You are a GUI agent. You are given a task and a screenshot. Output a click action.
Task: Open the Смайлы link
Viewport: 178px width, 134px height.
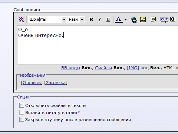click(x=103, y=68)
